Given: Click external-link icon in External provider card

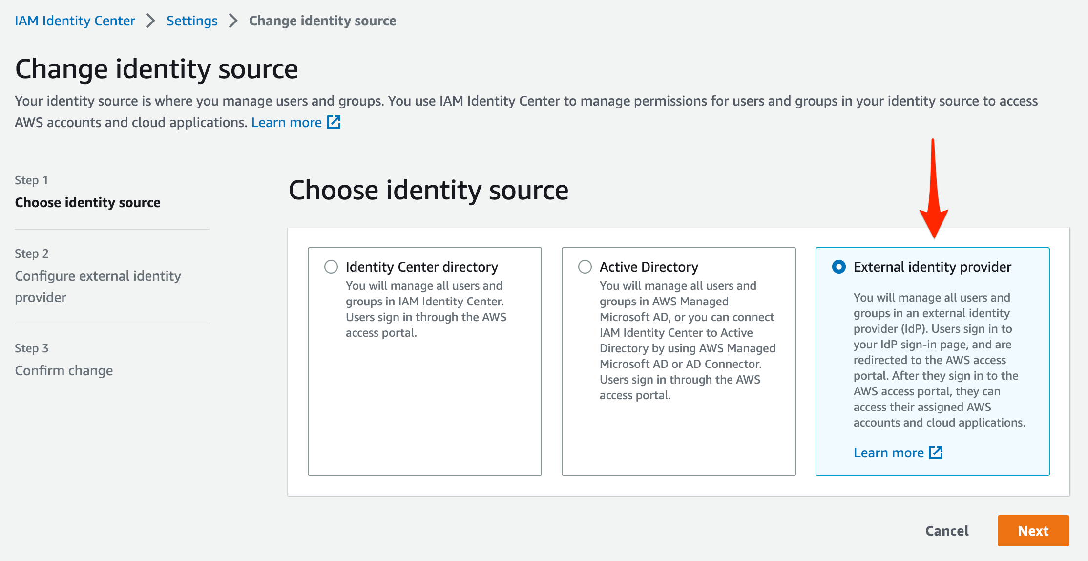Looking at the screenshot, I should tap(936, 453).
